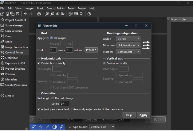Open the Edit menu
This screenshot has width=193, height=131.
click(x=10, y=8)
